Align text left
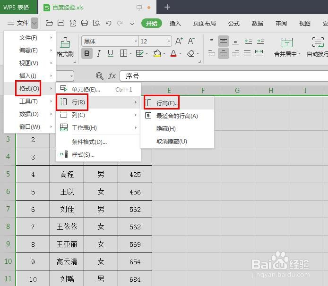The width and height of the screenshot is (328, 286). (x=211, y=53)
